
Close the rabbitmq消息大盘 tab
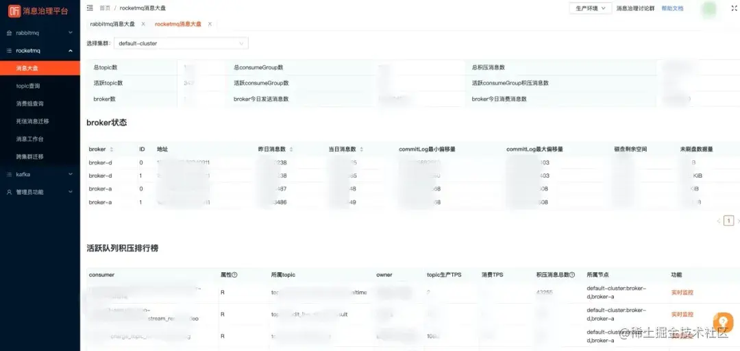click(143, 24)
